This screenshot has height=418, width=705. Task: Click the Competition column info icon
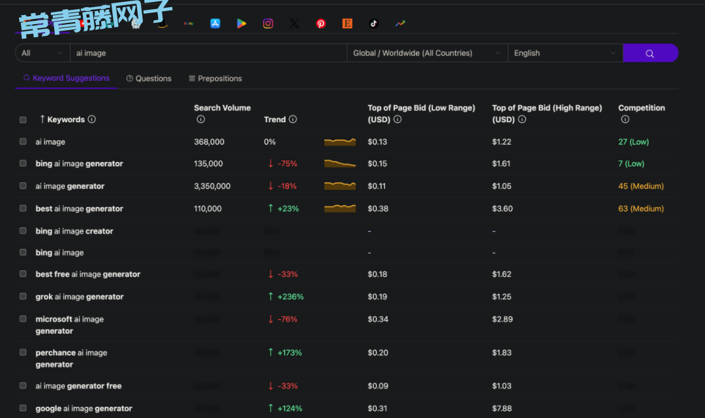click(x=625, y=120)
